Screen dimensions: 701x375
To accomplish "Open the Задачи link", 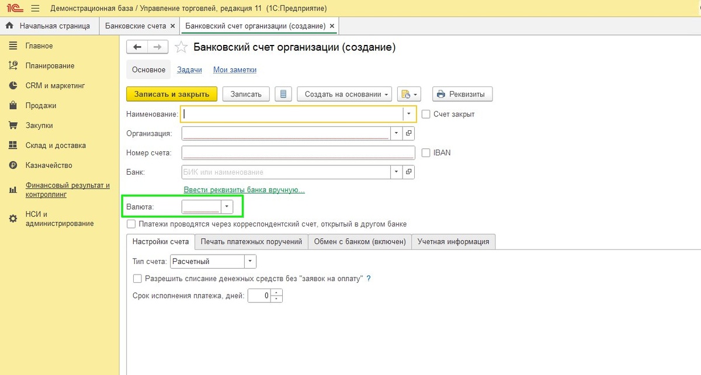I will click(x=189, y=70).
